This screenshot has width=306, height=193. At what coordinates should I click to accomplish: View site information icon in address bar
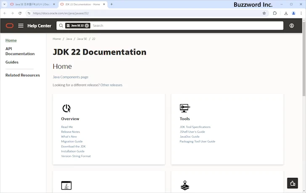coord(29,13)
